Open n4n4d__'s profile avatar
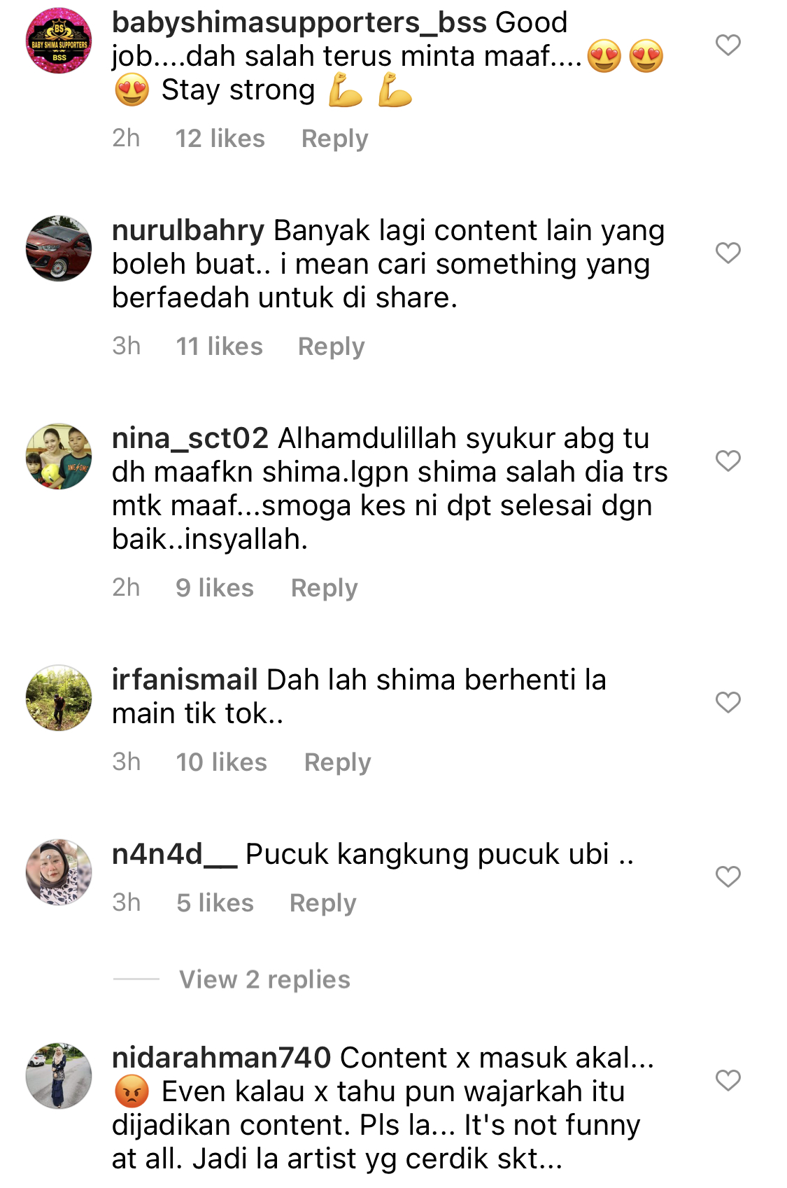 click(x=59, y=872)
